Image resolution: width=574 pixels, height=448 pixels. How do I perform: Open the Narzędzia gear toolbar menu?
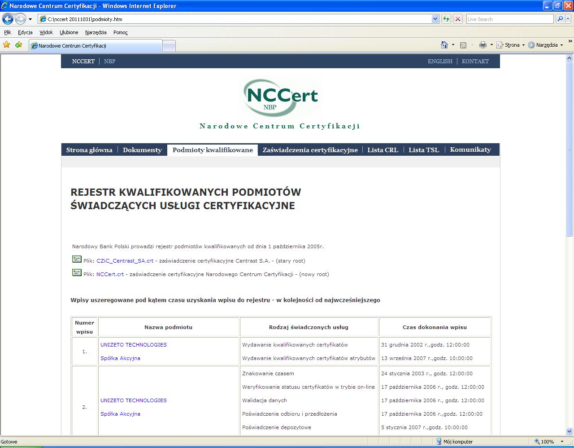pos(545,45)
